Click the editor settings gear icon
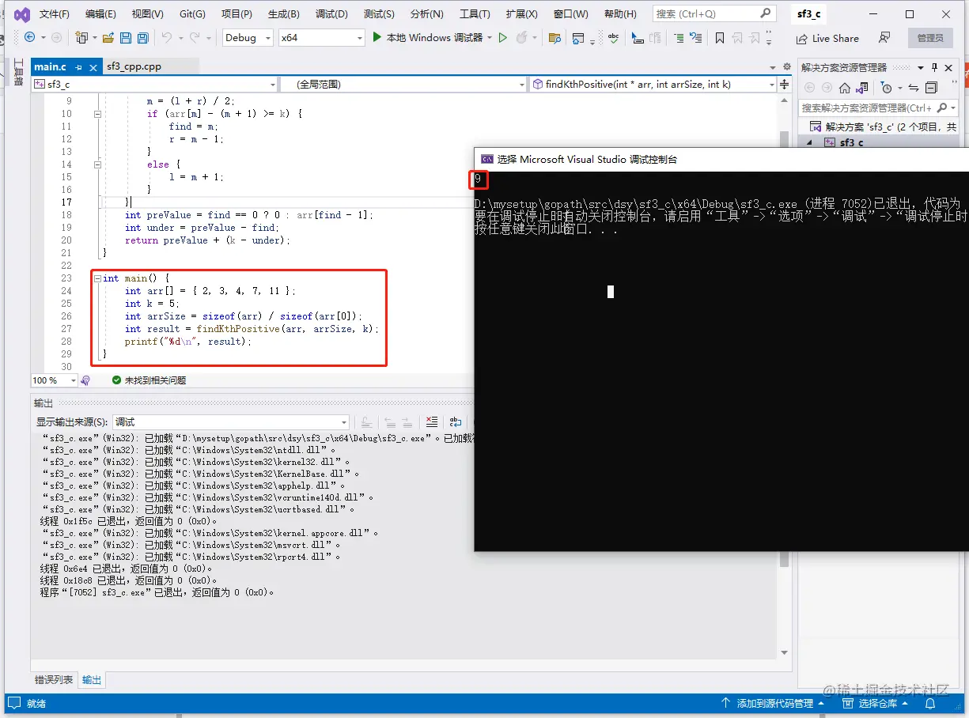 click(787, 66)
